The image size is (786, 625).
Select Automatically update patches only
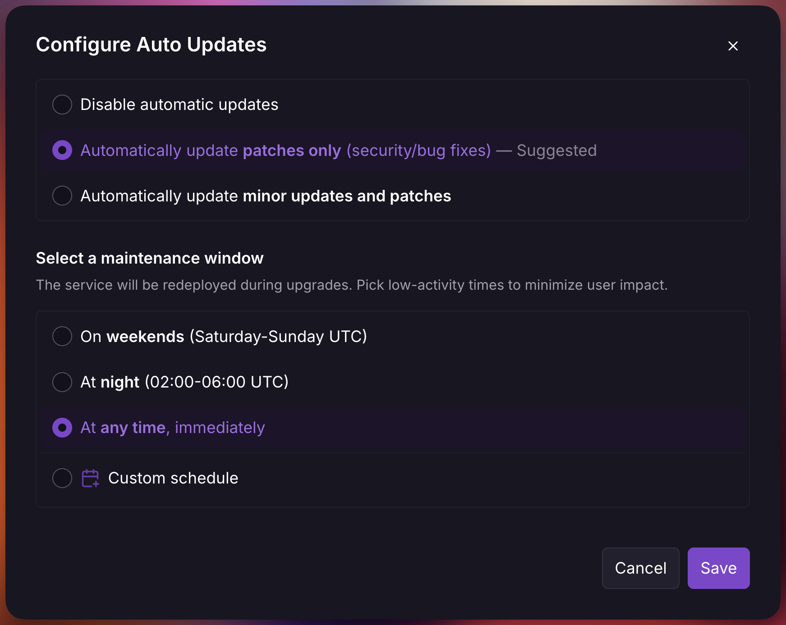(62, 151)
